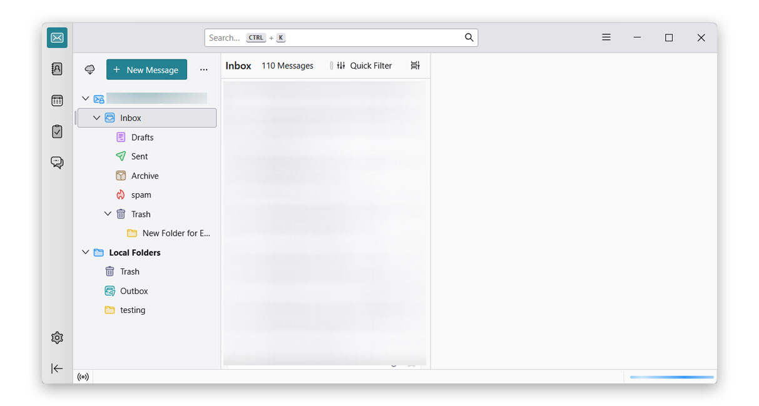Click the Get Messages cloud icon
The image size is (759, 406).
[90, 70]
